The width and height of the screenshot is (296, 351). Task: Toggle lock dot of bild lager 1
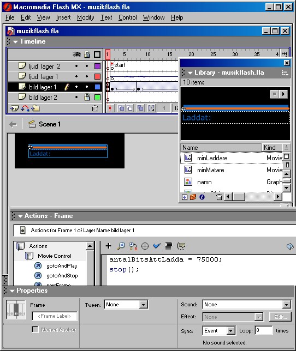(87, 87)
